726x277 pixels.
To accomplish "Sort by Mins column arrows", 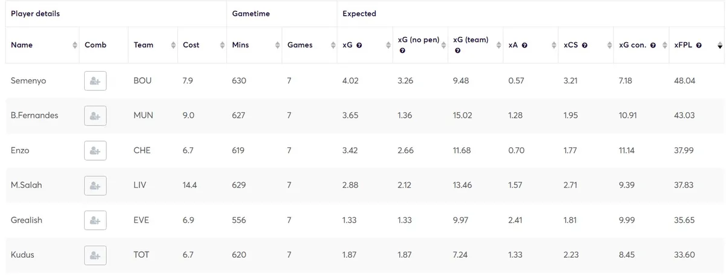I will click(277, 45).
